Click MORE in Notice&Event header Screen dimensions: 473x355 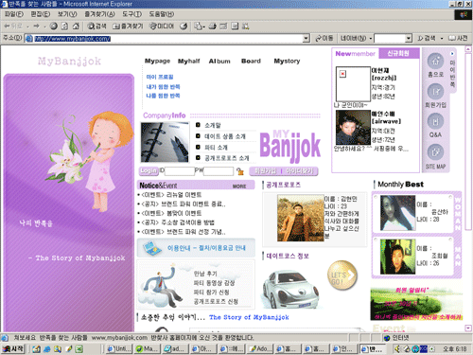coord(239,186)
